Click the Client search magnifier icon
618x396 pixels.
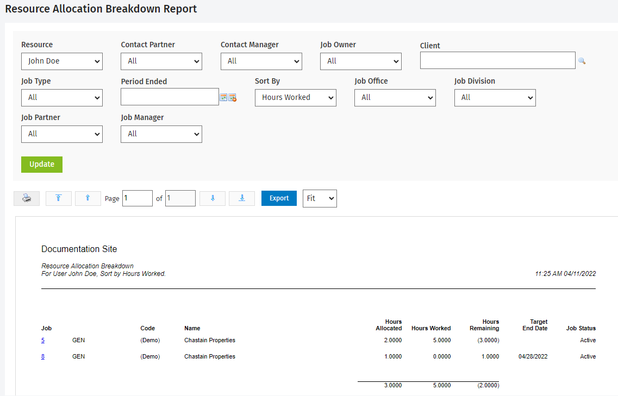click(x=582, y=61)
